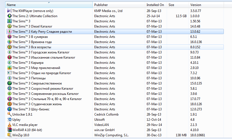
Task: Click the Unlocker 1.9.1 wand icon
Action: point(10,114)
